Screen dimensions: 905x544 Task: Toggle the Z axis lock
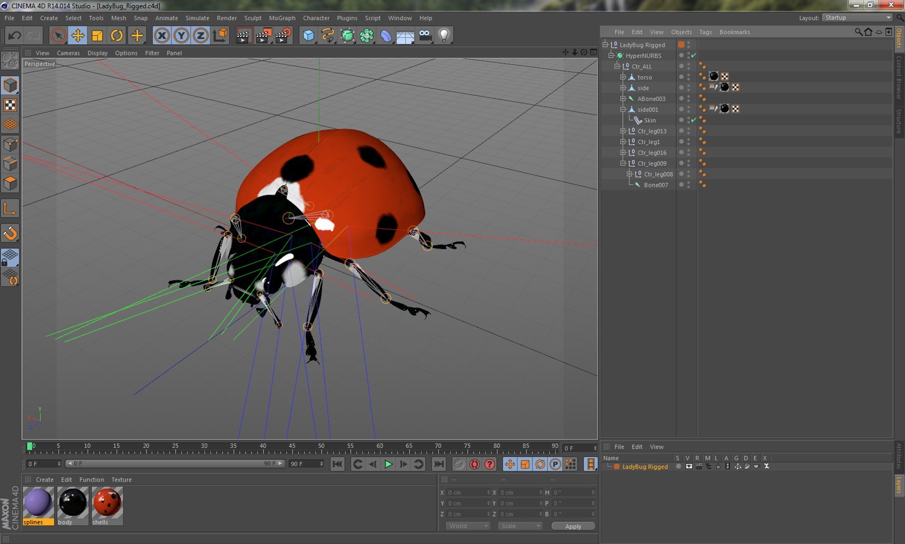coord(201,35)
